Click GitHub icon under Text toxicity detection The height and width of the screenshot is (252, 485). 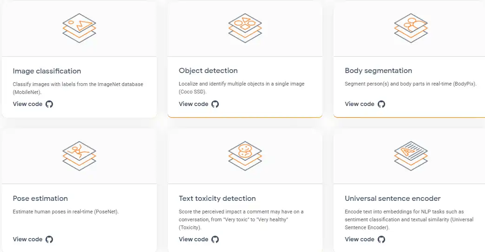point(215,239)
